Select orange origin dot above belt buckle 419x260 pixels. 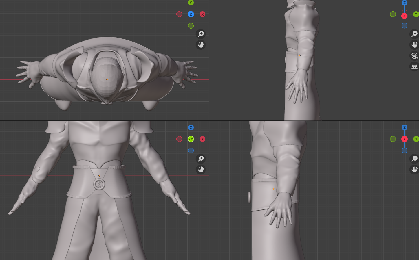[99, 176]
